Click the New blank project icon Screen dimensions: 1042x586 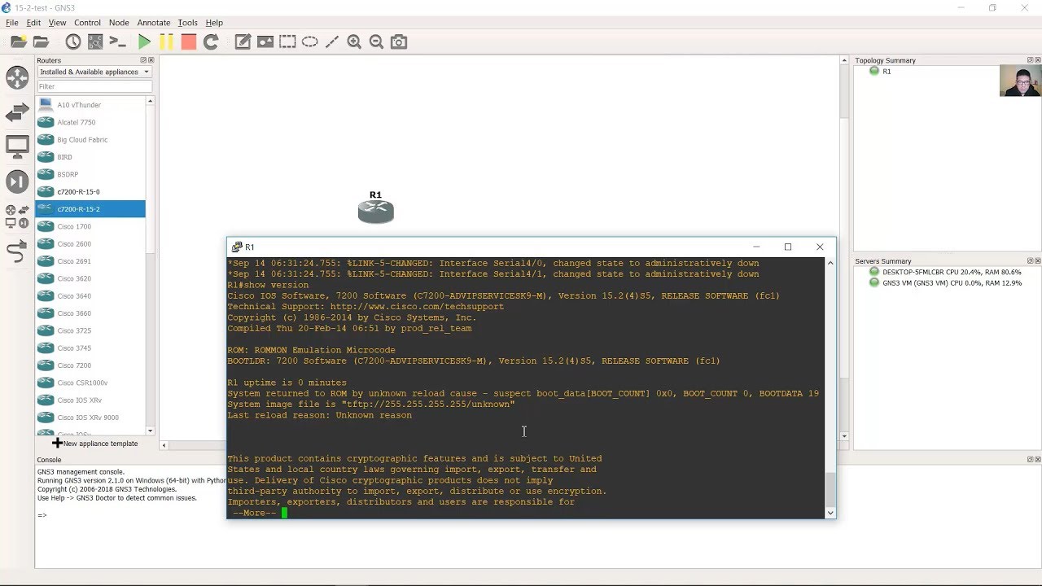pyautogui.click(x=18, y=42)
